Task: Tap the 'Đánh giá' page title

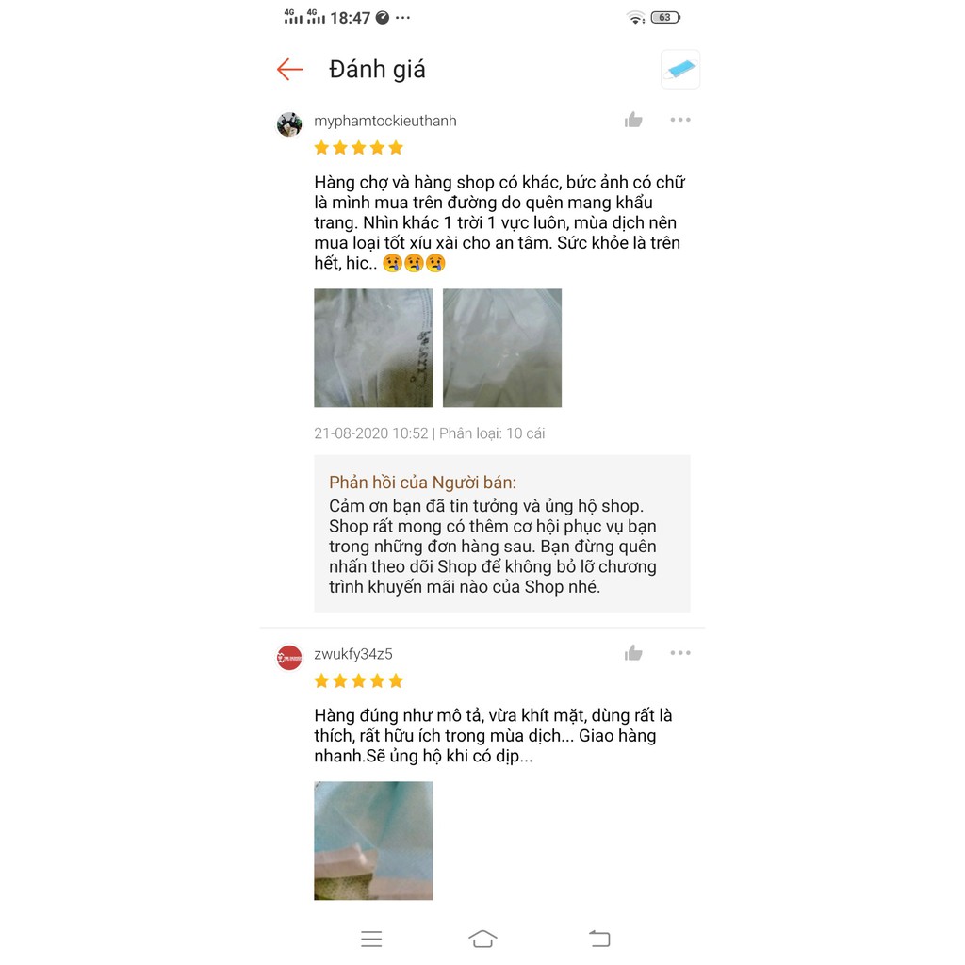Action: [x=377, y=70]
